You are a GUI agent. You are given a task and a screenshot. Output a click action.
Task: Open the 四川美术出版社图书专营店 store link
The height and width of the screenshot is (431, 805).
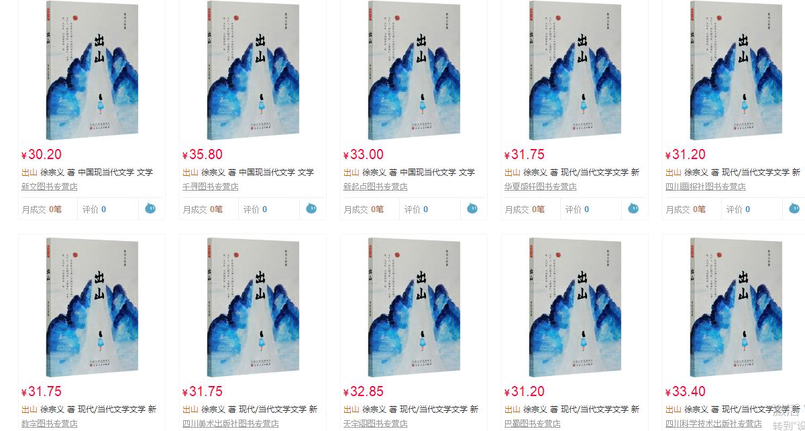pos(231,424)
